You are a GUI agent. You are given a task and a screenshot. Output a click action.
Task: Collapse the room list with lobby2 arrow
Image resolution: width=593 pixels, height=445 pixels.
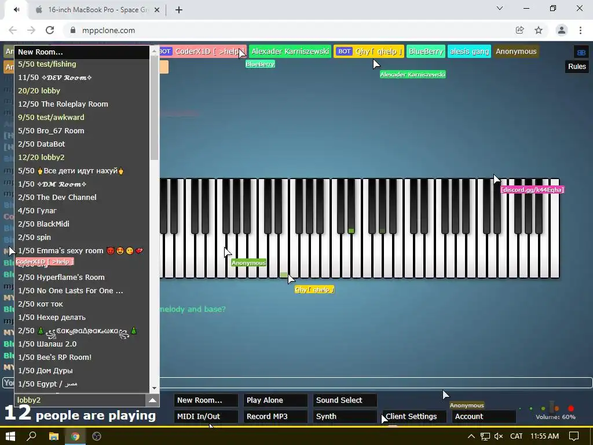(x=152, y=400)
